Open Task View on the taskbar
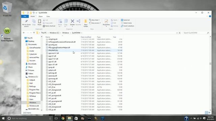 click(x=56, y=118)
